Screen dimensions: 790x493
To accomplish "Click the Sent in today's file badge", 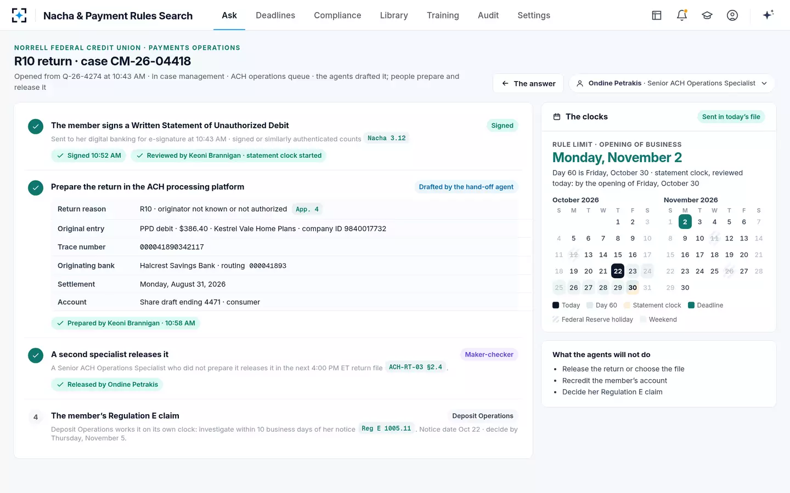I will [731, 117].
